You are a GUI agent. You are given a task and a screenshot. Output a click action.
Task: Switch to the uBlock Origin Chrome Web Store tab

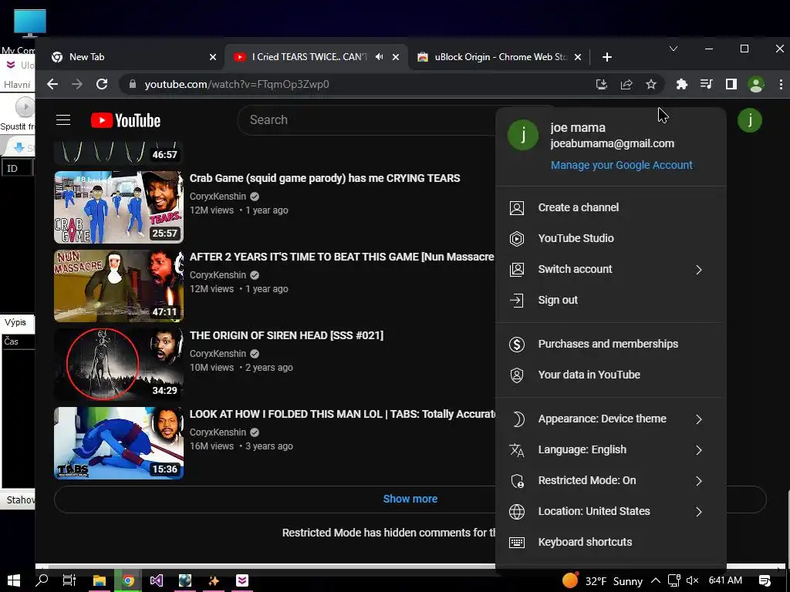tap(500, 57)
